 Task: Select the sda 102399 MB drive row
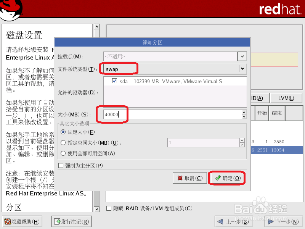click(x=175, y=81)
